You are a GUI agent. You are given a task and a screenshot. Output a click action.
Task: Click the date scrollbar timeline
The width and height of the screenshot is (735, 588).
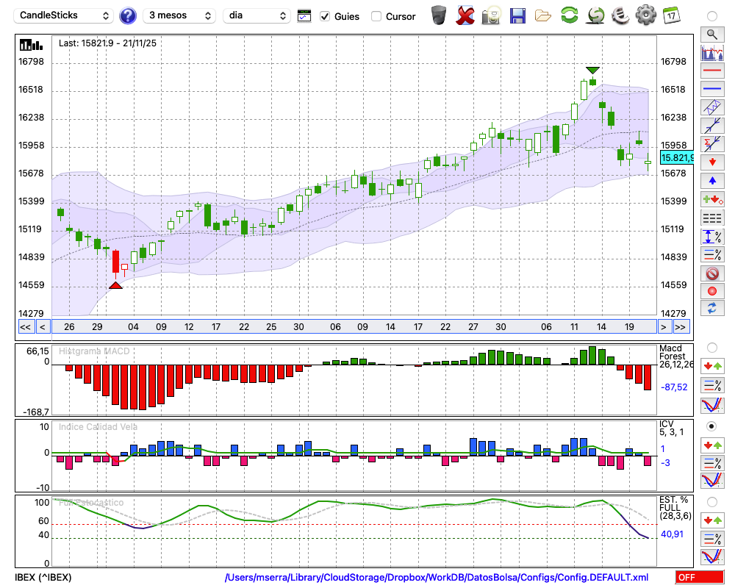pos(354,327)
